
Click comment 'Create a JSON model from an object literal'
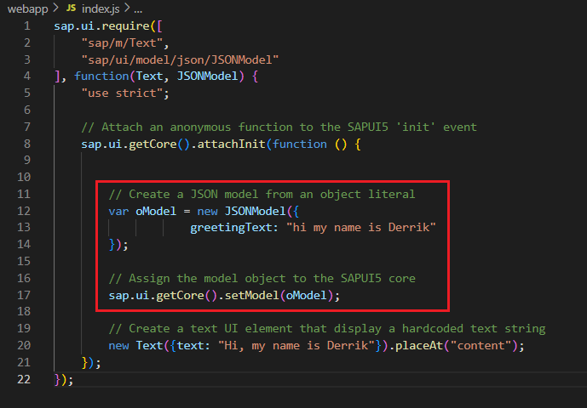262,195
